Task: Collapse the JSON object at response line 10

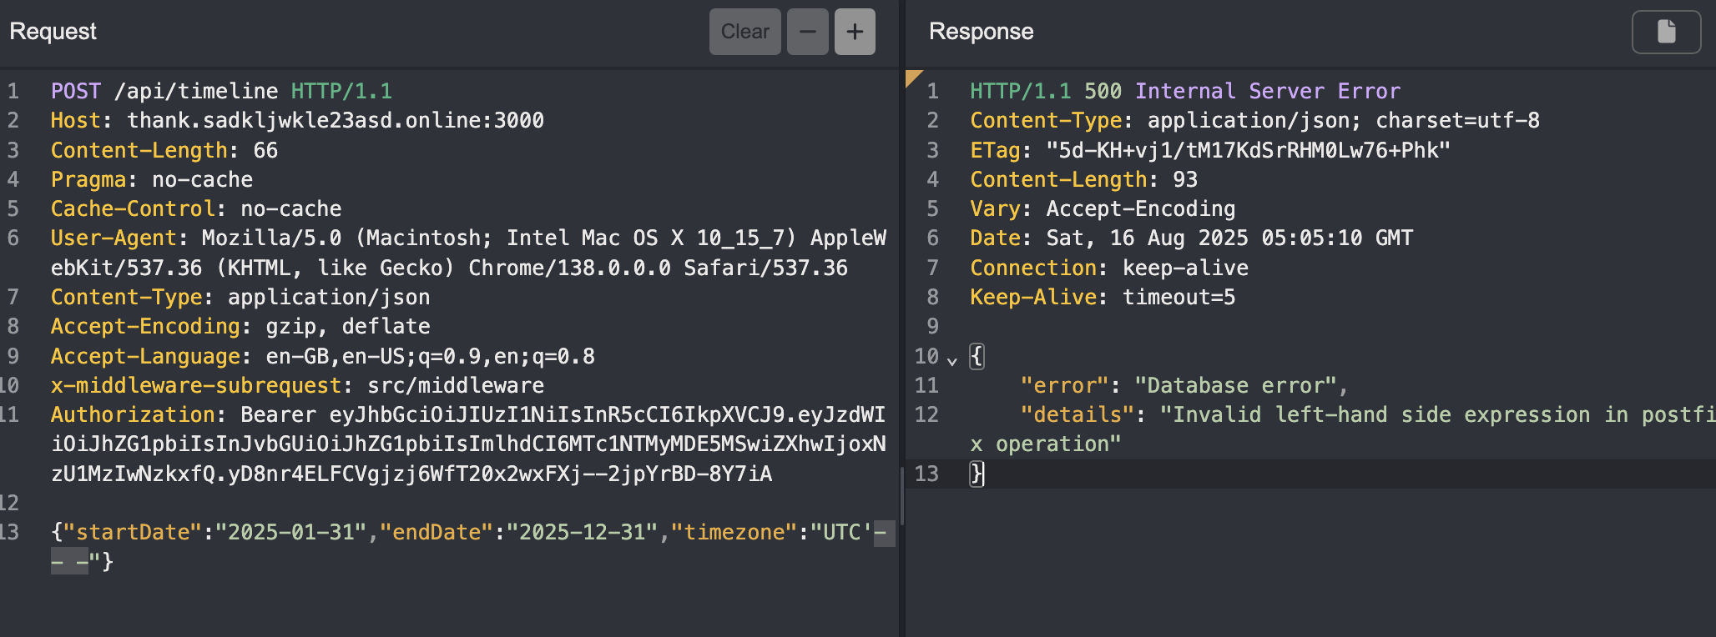Action: (x=952, y=360)
